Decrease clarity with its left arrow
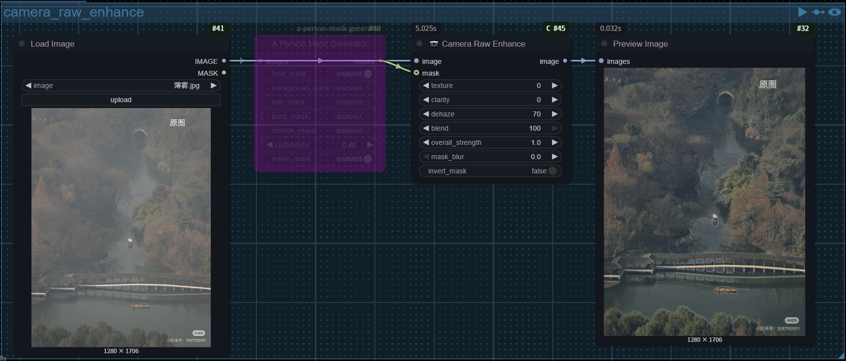 pos(426,100)
